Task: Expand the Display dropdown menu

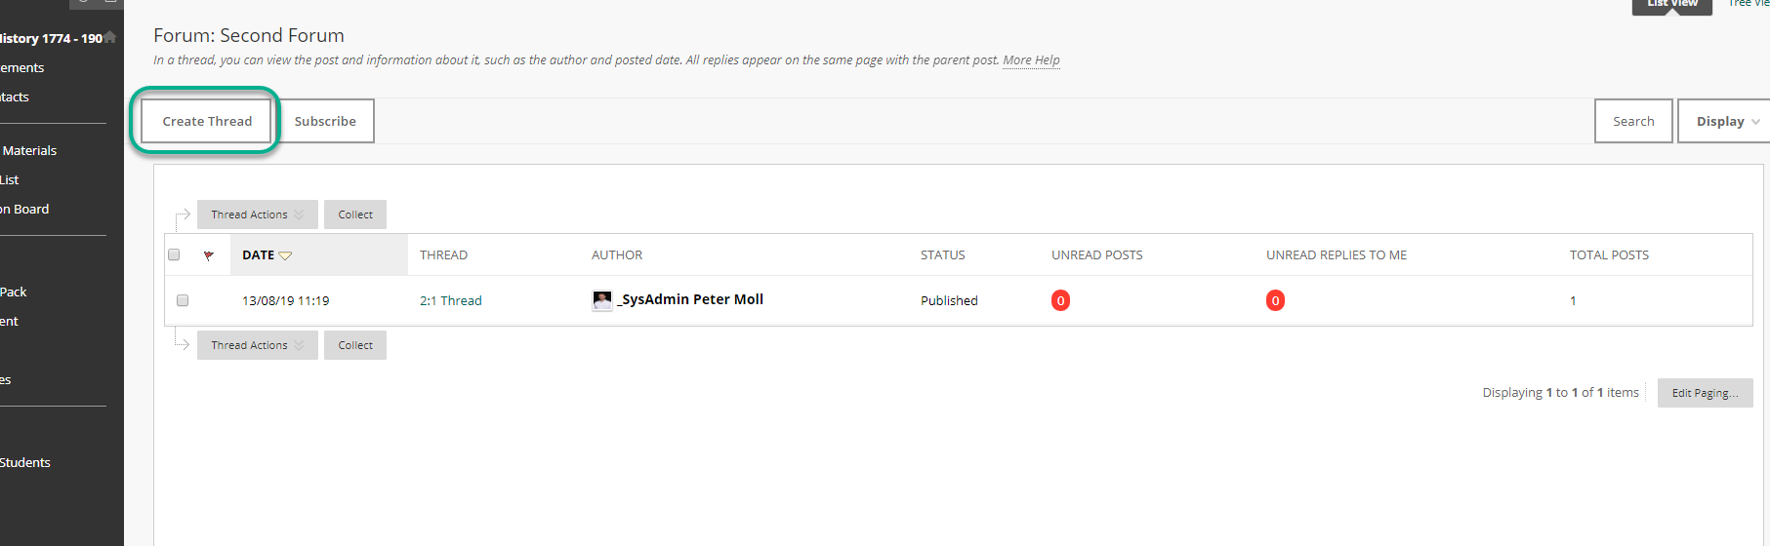Action: [1725, 121]
